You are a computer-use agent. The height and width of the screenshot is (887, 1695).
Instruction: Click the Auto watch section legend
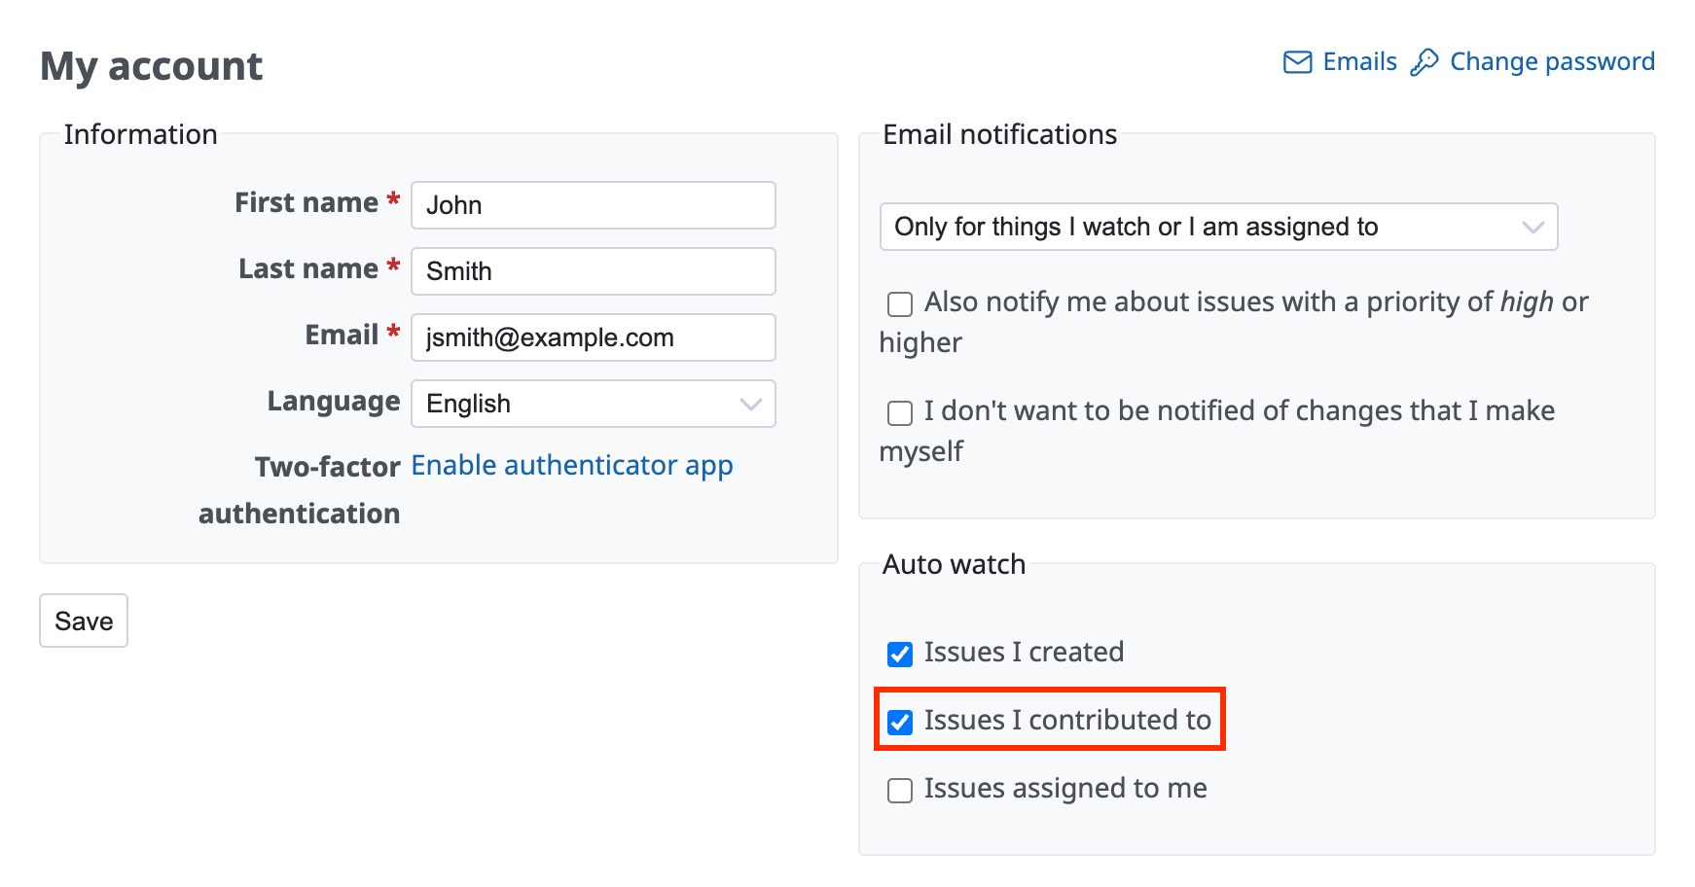coord(954,564)
